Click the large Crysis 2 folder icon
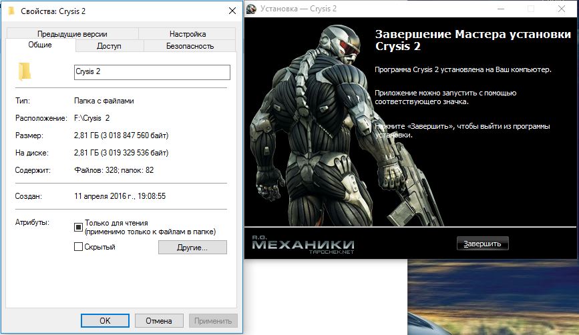Viewport: 579px width, 335px height. 24,71
